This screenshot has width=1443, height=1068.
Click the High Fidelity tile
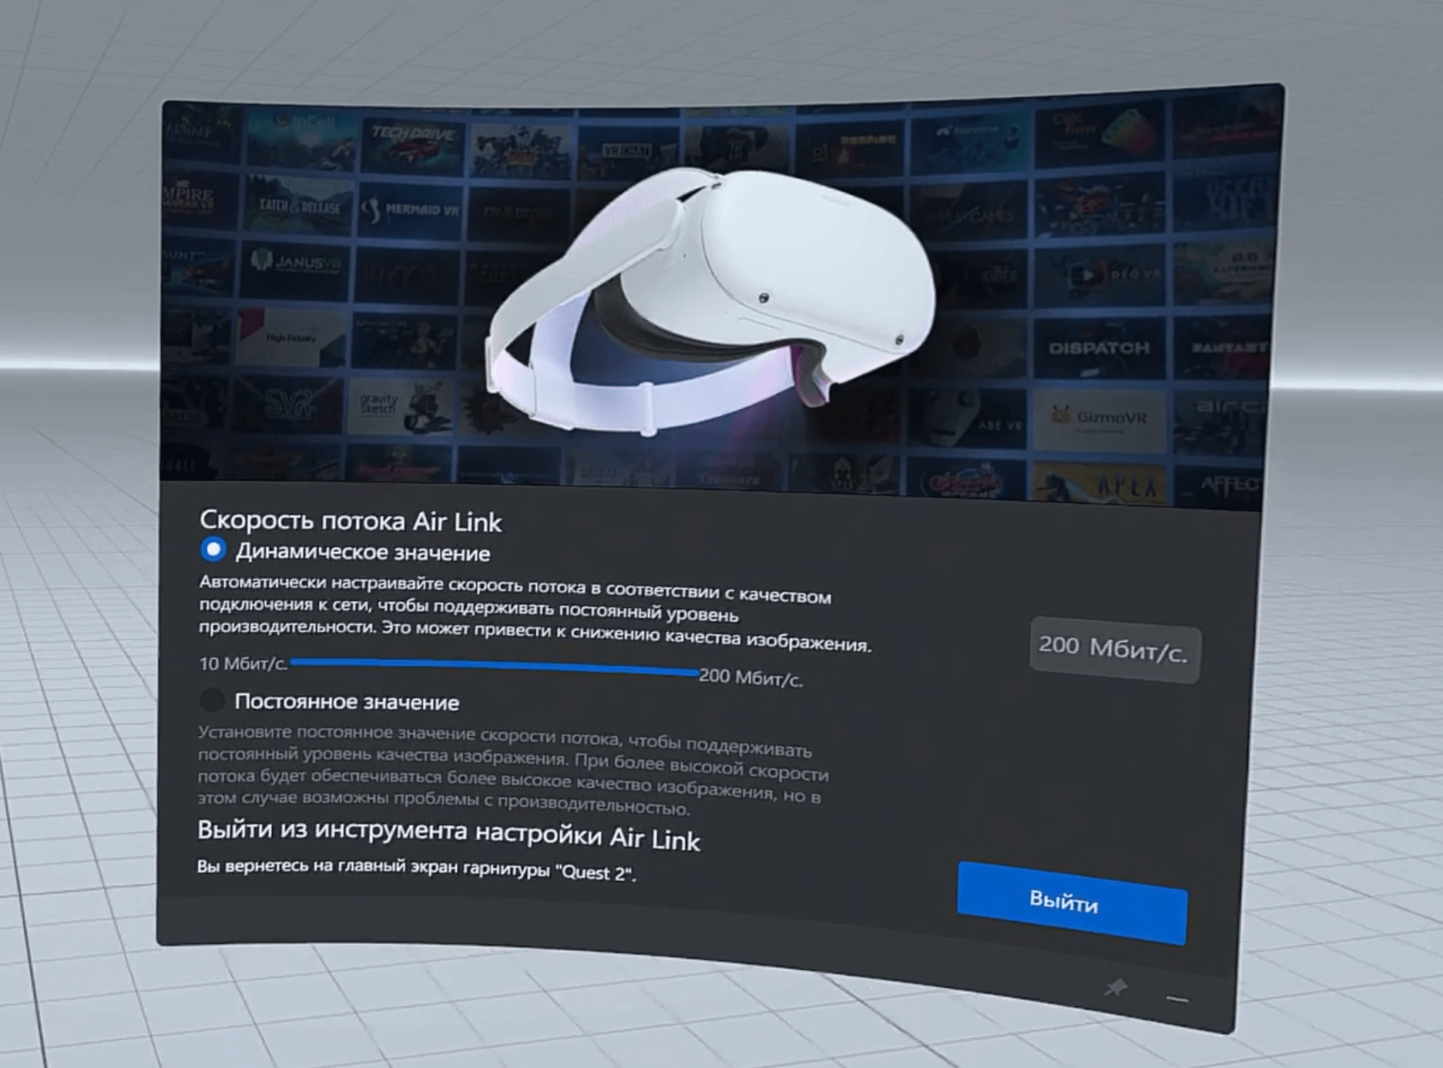point(291,338)
